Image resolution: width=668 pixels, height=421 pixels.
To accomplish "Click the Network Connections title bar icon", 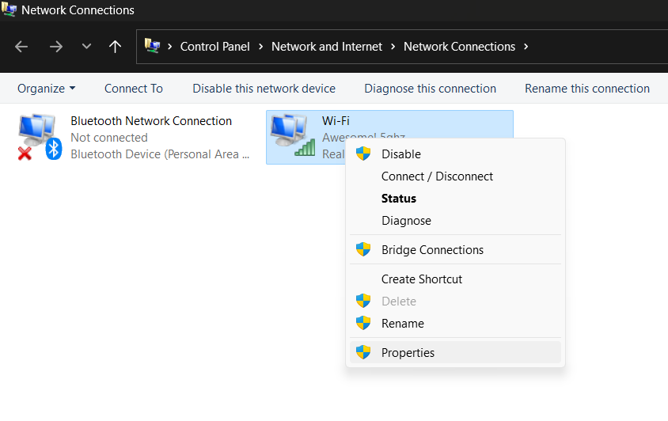I will coord(9,9).
